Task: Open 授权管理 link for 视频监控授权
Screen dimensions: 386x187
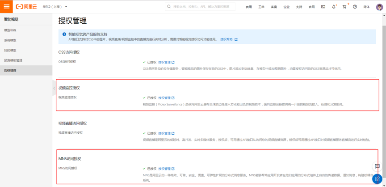Action: pos(164,98)
